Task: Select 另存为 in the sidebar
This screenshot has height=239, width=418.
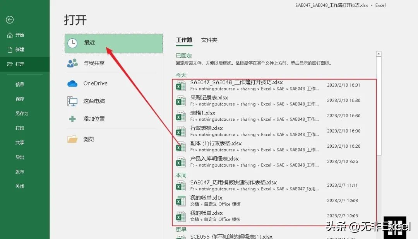Action: 22,113
